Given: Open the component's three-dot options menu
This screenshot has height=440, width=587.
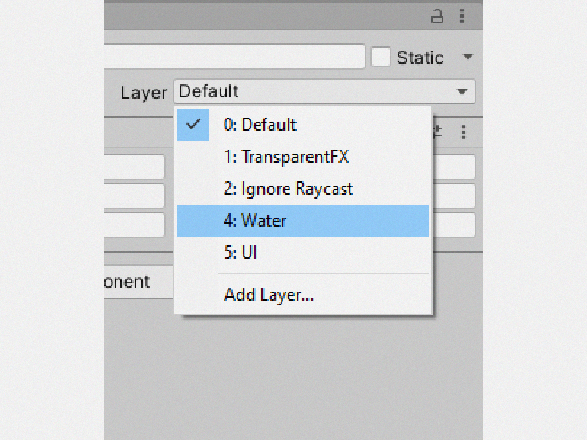Looking at the screenshot, I should 464,132.
